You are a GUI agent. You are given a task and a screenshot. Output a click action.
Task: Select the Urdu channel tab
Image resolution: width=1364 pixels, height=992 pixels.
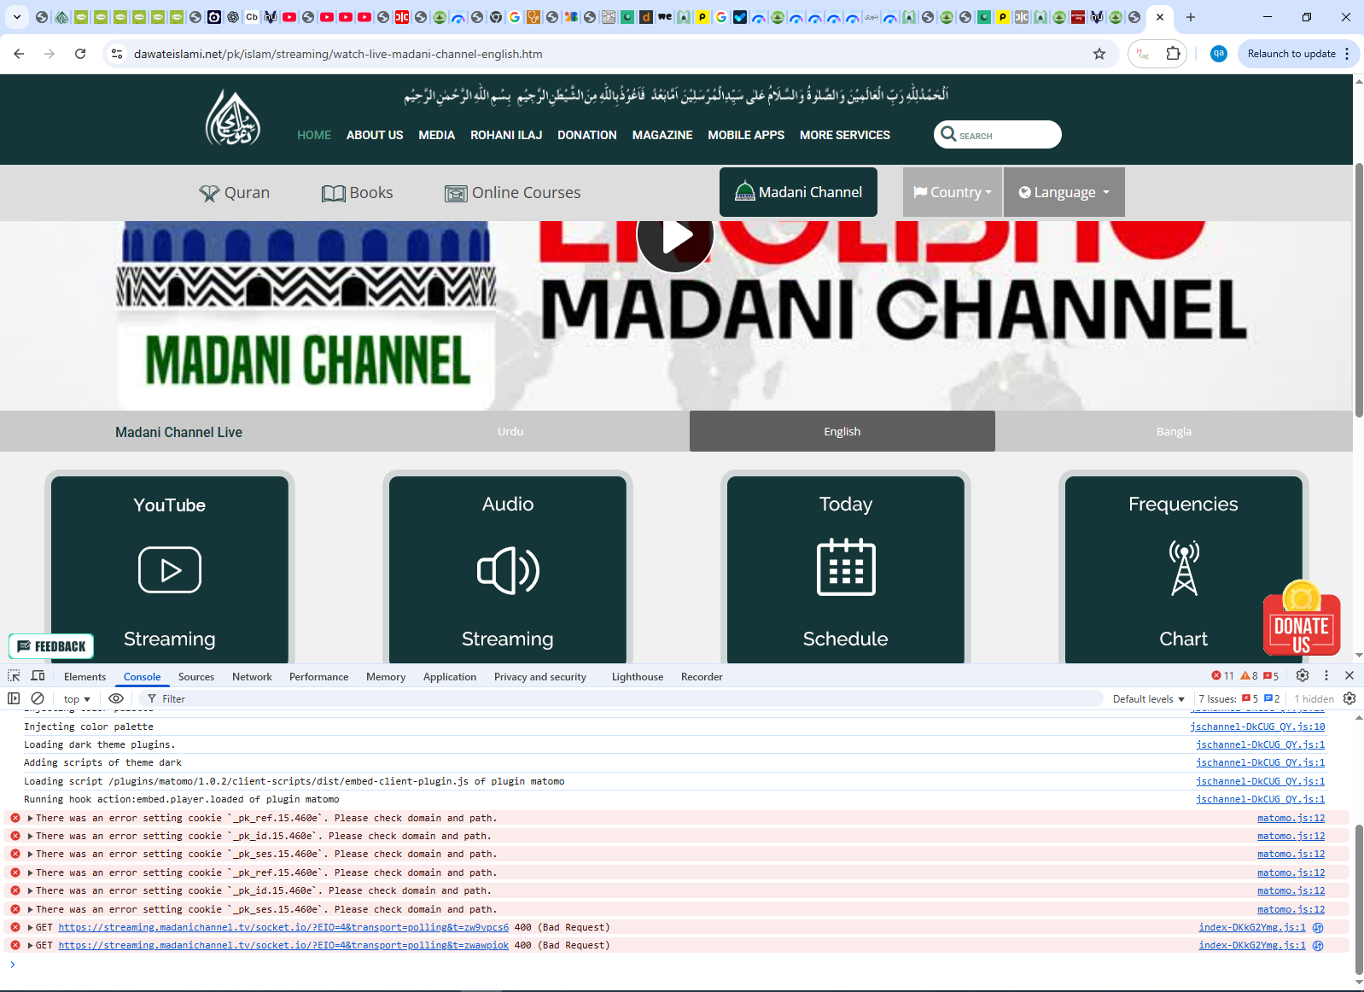pyautogui.click(x=510, y=431)
